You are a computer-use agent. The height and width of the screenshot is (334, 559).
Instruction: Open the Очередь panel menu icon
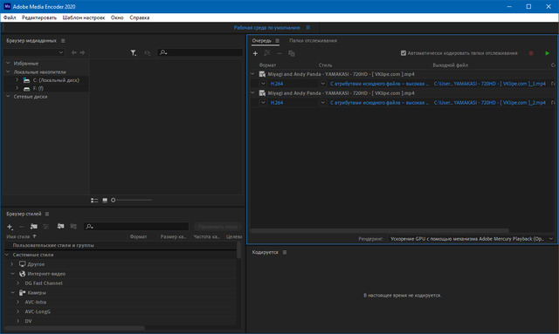278,41
